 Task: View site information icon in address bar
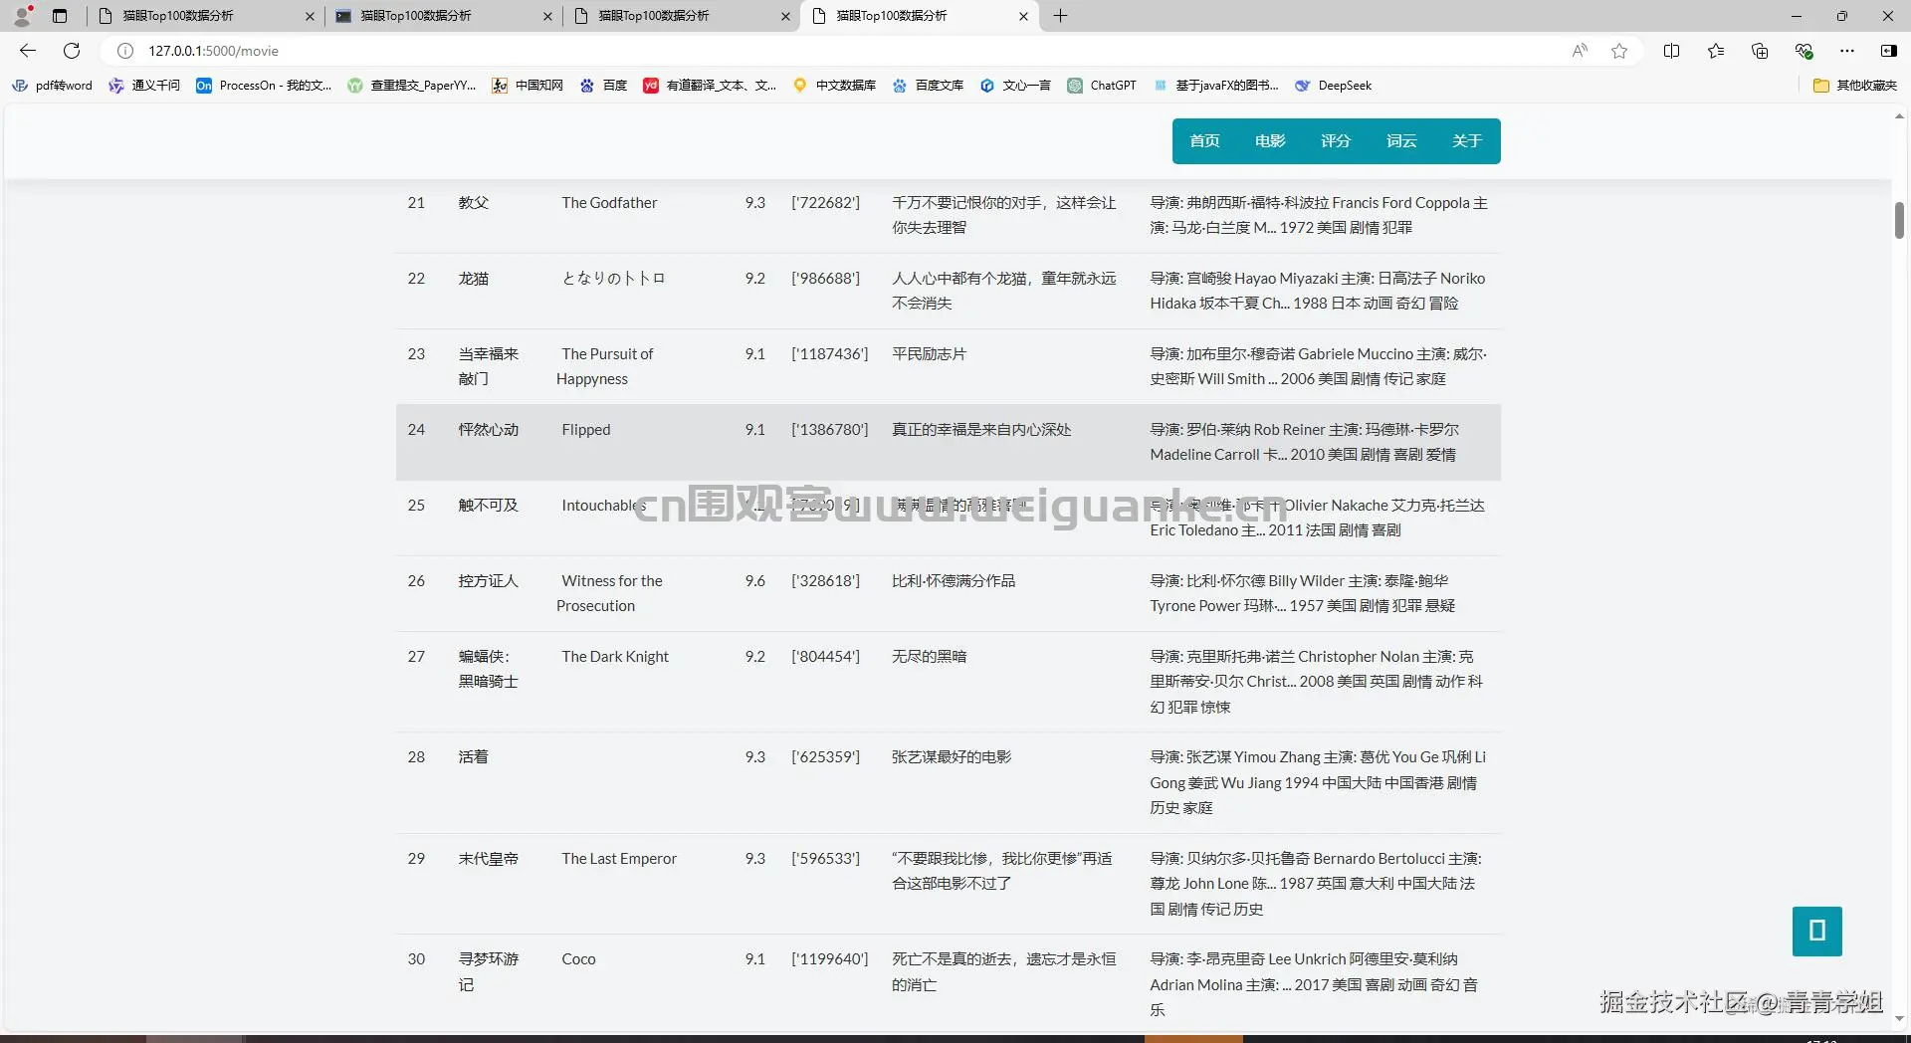point(125,51)
